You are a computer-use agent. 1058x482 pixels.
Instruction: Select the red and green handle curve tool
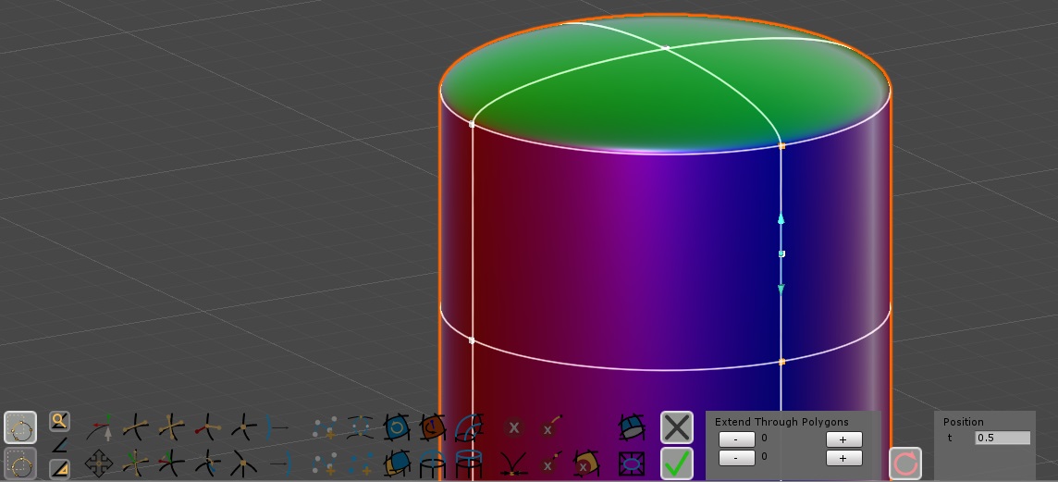[x=171, y=463]
